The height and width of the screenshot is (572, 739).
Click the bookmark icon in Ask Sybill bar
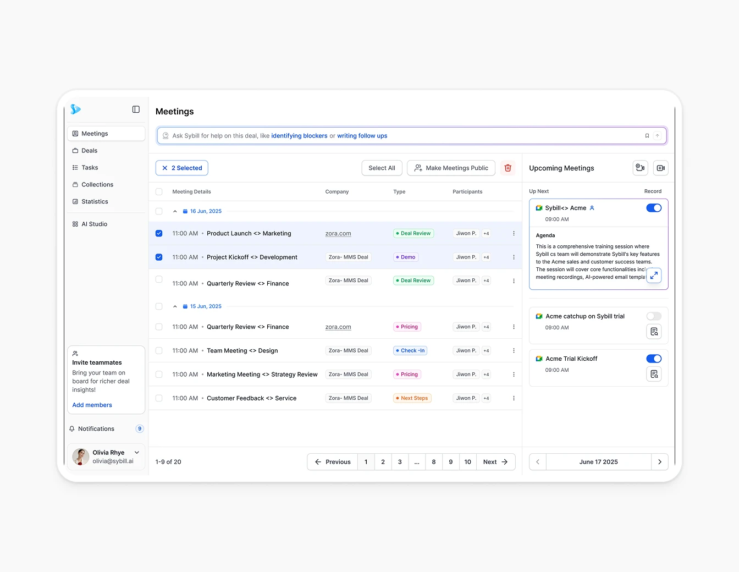point(647,136)
